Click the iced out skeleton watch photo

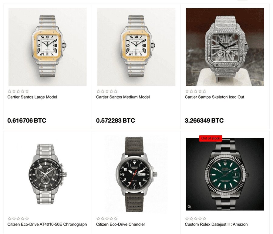pyautogui.click(x=225, y=47)
